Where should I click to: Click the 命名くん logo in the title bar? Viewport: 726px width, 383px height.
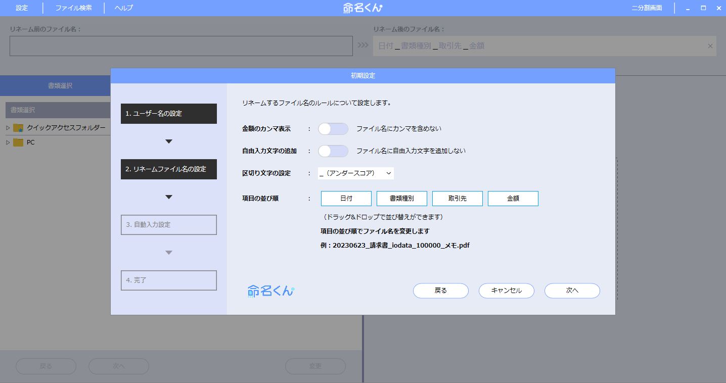(362, 8)
